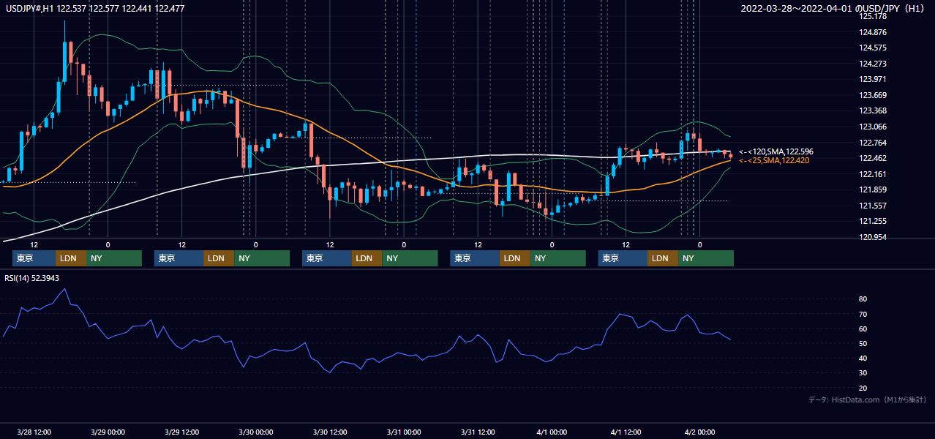
Task: Click the RSI axis value 50
Action: pyautogui.click(x=863, y=343)
